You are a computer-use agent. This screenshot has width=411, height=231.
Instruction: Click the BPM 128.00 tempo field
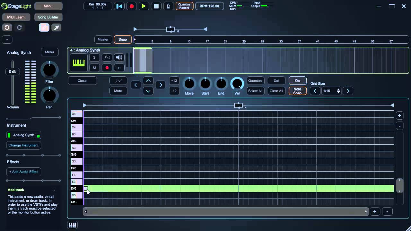(x=209, y=6)
